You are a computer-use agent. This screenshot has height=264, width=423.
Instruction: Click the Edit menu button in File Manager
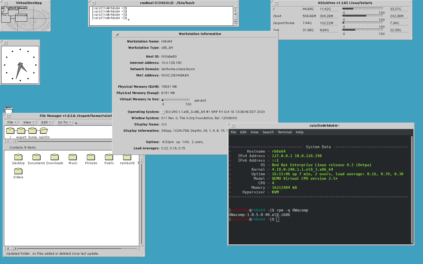(x=46, y=122)
